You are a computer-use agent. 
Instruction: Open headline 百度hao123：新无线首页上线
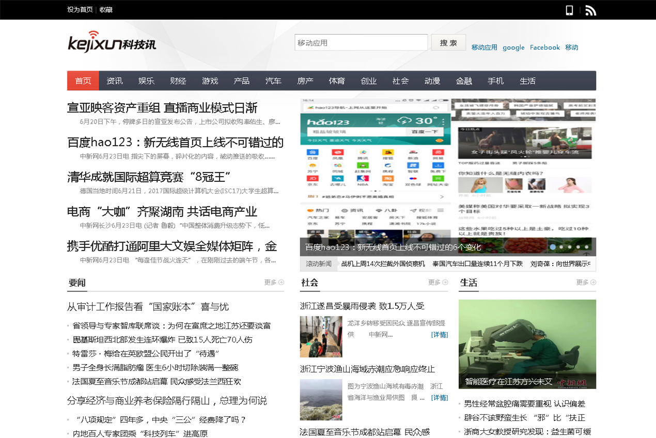pos(176,143)
